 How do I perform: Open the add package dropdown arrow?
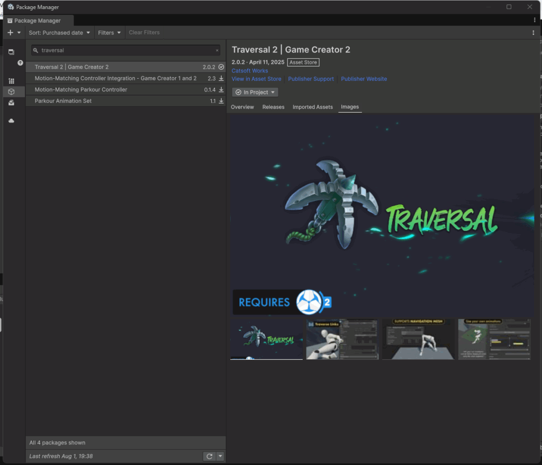19,32
